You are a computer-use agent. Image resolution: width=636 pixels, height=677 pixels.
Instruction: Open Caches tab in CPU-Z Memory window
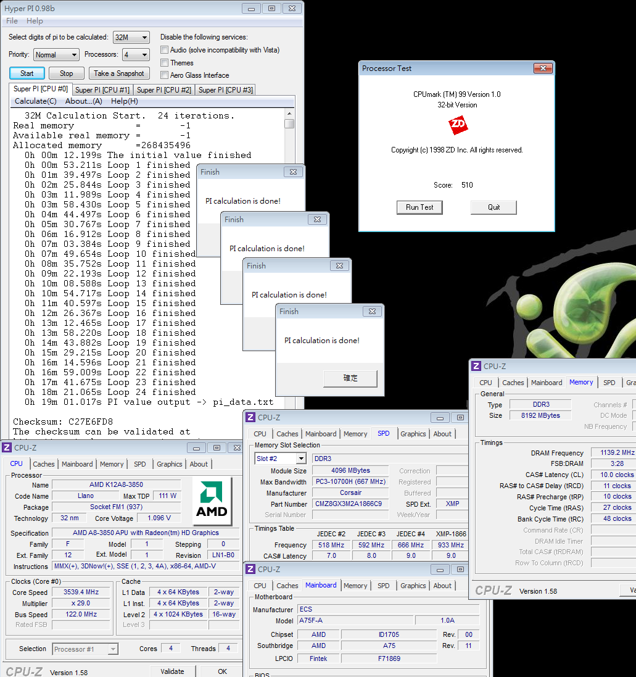513,383
